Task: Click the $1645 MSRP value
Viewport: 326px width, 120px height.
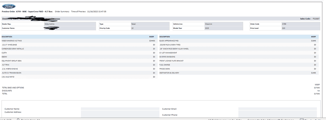Action: coord(313,41)
